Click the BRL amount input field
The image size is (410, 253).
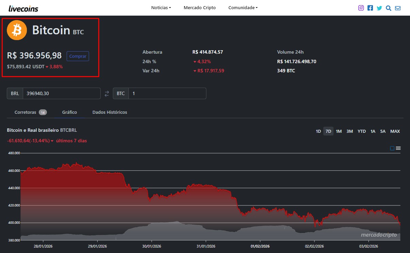pyautogui.click(x=61, y=93)
